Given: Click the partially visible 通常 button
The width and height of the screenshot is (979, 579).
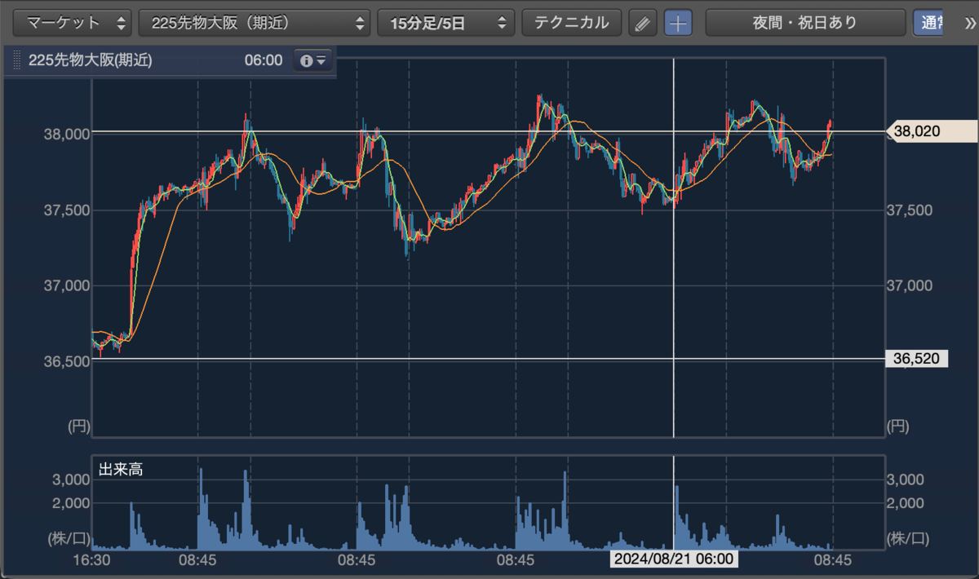Looking at the screenshot, I should point(928,23).
